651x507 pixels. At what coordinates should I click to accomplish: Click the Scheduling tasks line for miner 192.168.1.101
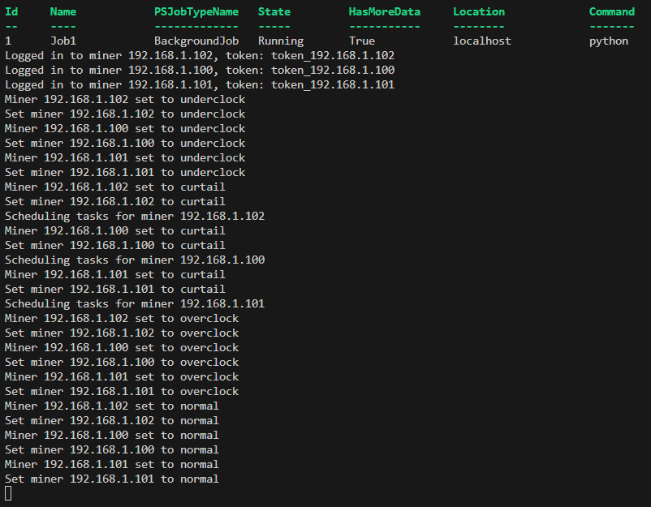(x=135, y=303)
